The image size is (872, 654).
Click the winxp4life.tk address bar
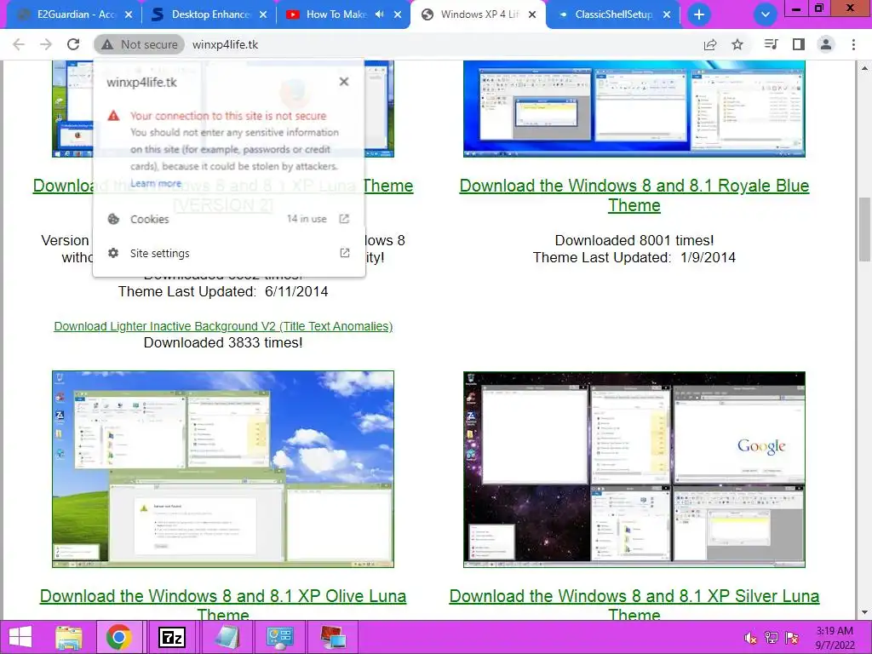coord(225,44)
